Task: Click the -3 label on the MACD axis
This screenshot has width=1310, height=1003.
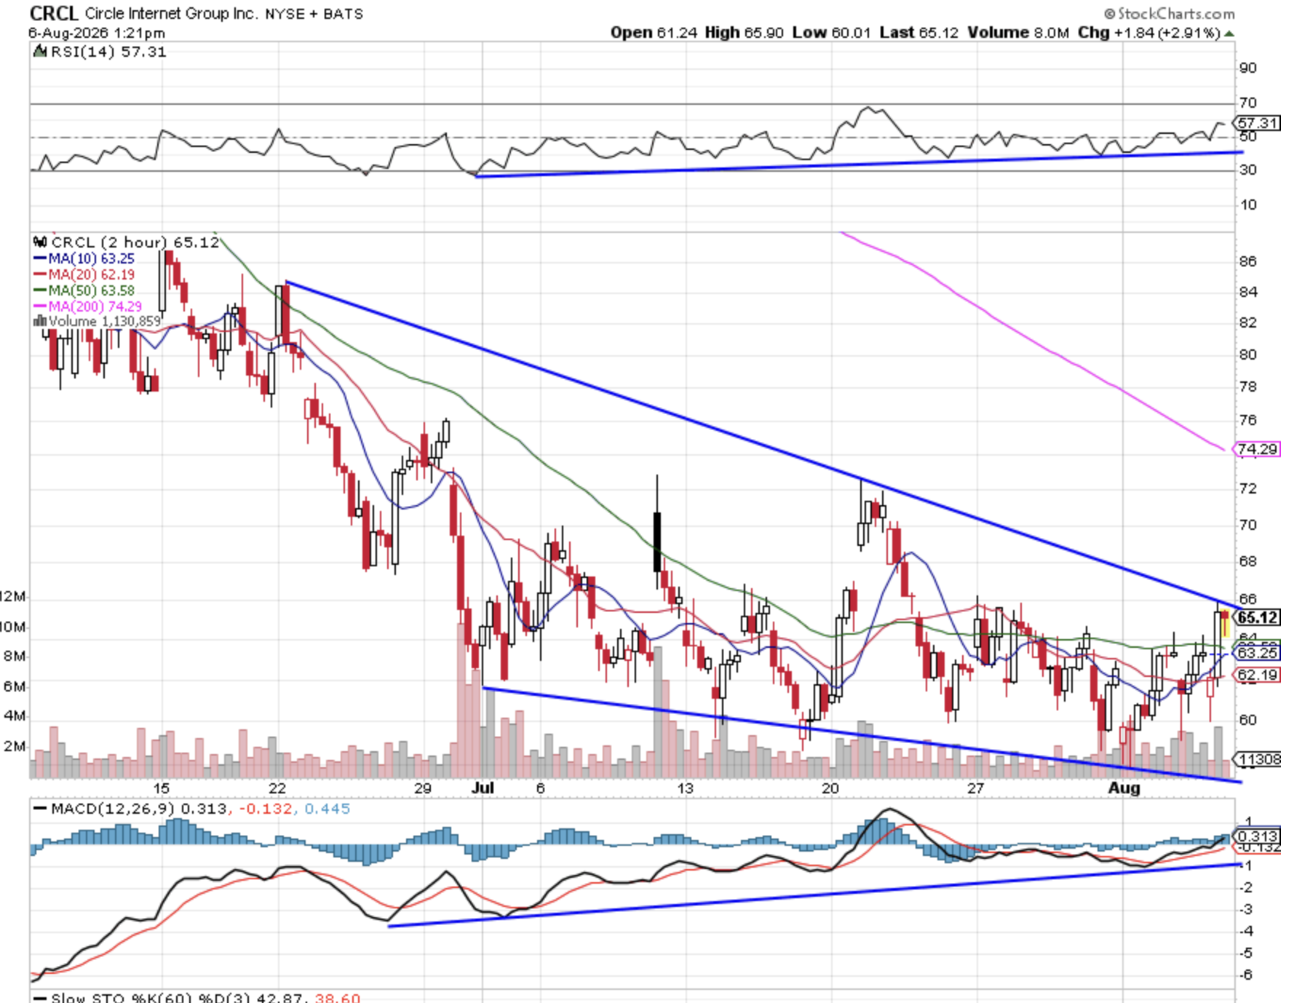Action: (1246, 909)
